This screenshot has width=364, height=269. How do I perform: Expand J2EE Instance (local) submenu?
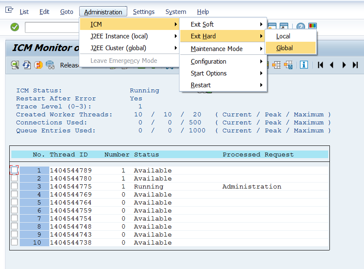(x=129, y=36)
